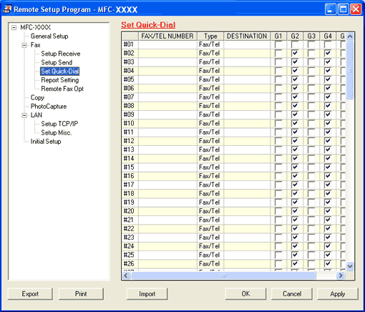Check the G1 box for row #01
The image size is (365, 312).
tap(278, 44)
